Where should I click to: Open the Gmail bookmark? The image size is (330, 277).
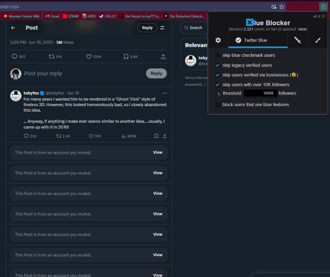point(53,16)
